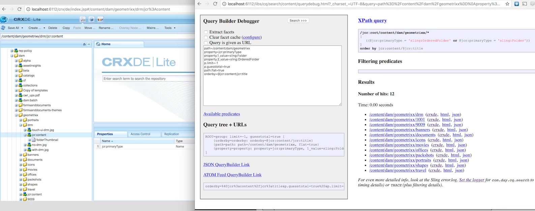535x211 pixels.
Task: Click the refresh icon left of Save All
Action: point(3,28)
